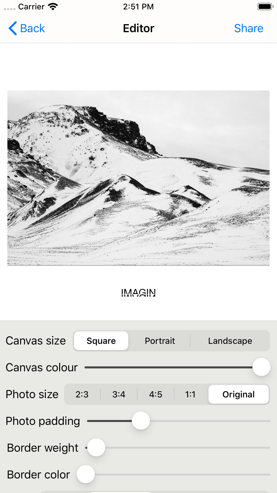Tap the Editor title
Screen dimensions: 277x493
pos(138,28)
